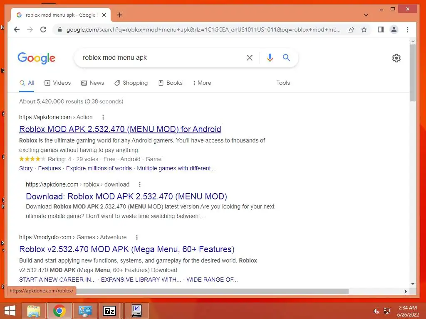Open Control Panel taskbar icon
The height and width of the screenshot is (319, 426).
click(x=85, y=311)
